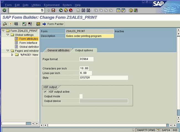The width and height of the screenshot is (180, 132).
Task: Click the command field history icon
Action: point(42,10)
